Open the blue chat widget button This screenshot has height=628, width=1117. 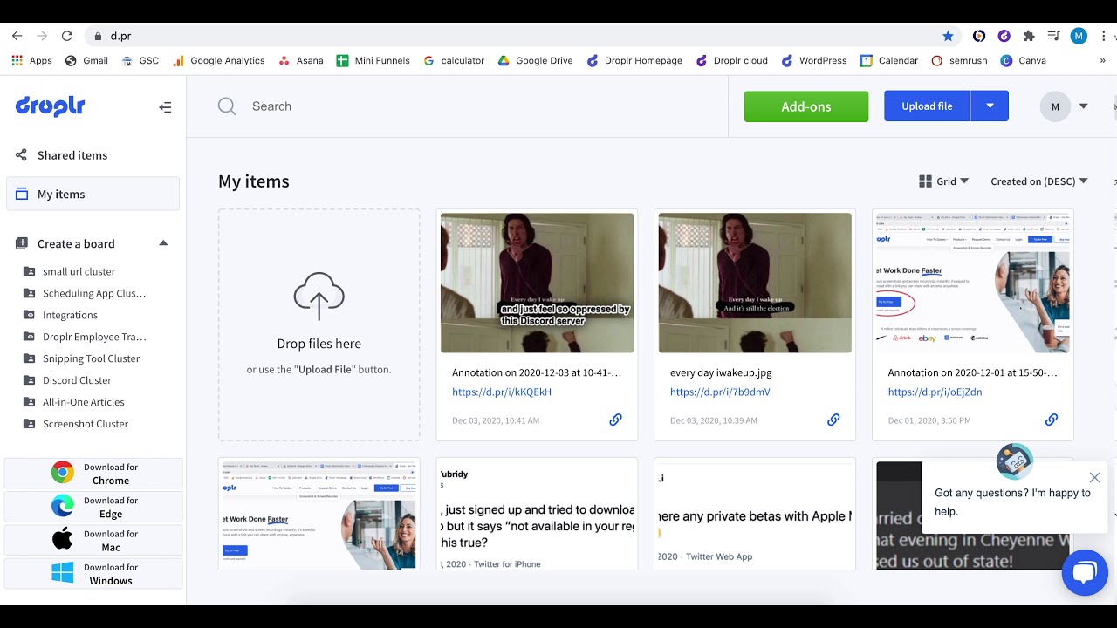click(1085, 573)
